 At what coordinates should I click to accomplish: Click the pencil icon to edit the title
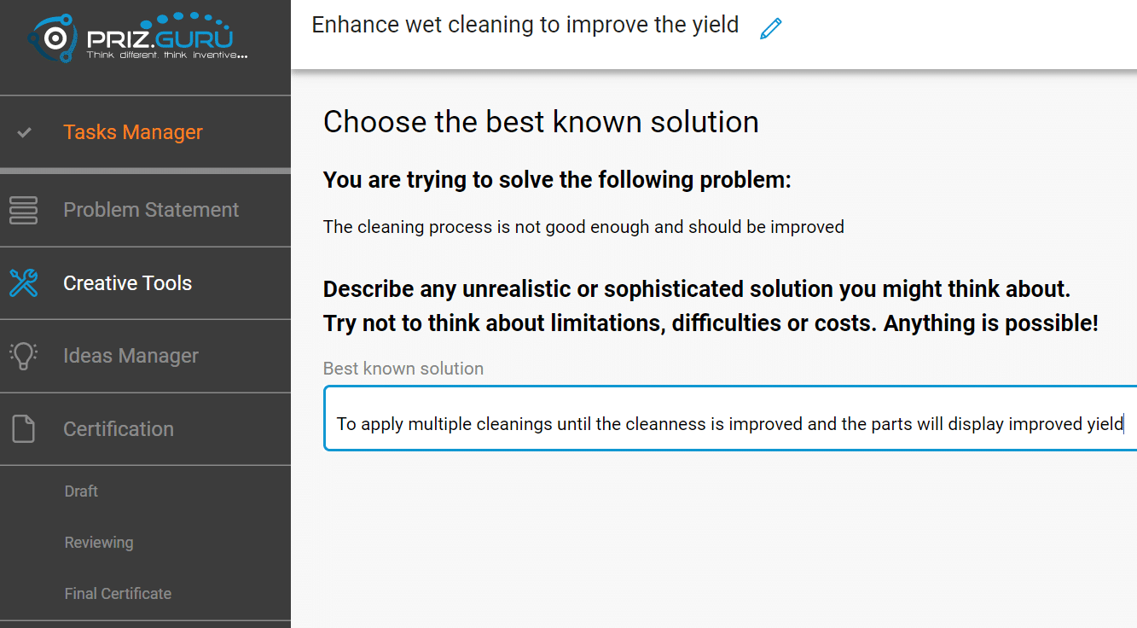(770, 28)
